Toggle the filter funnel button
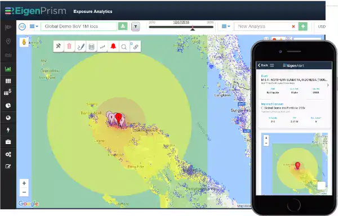 coord(136,26)
